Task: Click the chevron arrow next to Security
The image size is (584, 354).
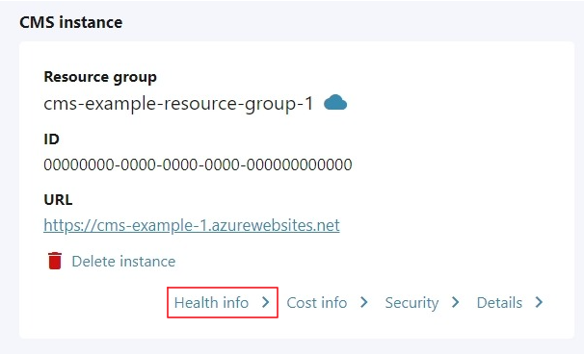Action: (x=455, y=302)
